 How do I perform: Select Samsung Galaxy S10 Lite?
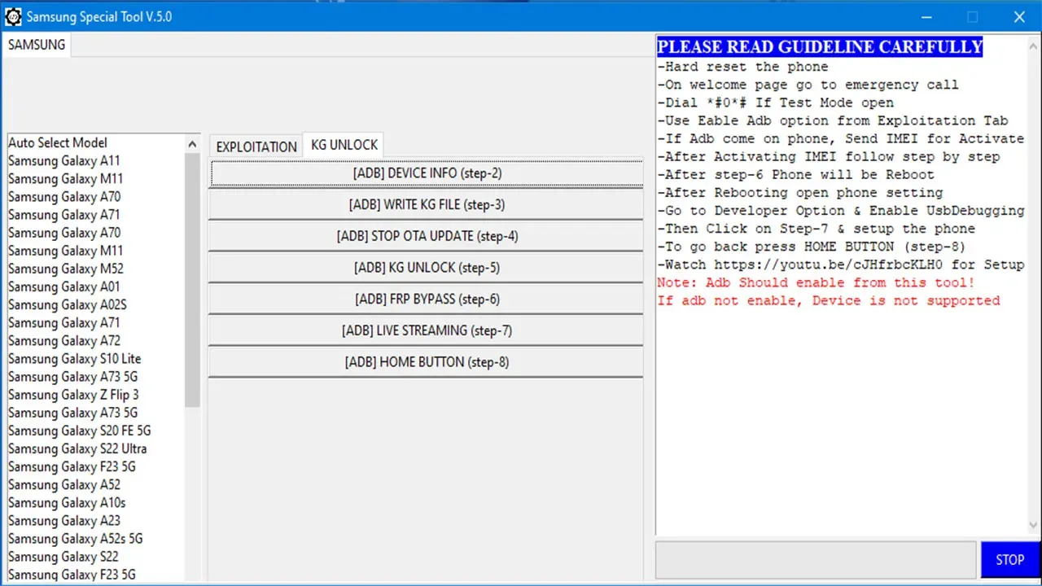74,358
